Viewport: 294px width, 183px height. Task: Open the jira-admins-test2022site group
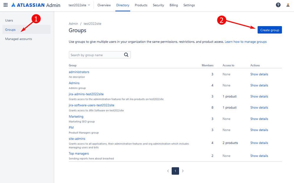pos(86,94)
